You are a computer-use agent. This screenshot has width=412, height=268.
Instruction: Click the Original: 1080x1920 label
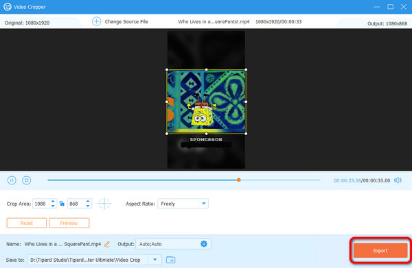27,23
